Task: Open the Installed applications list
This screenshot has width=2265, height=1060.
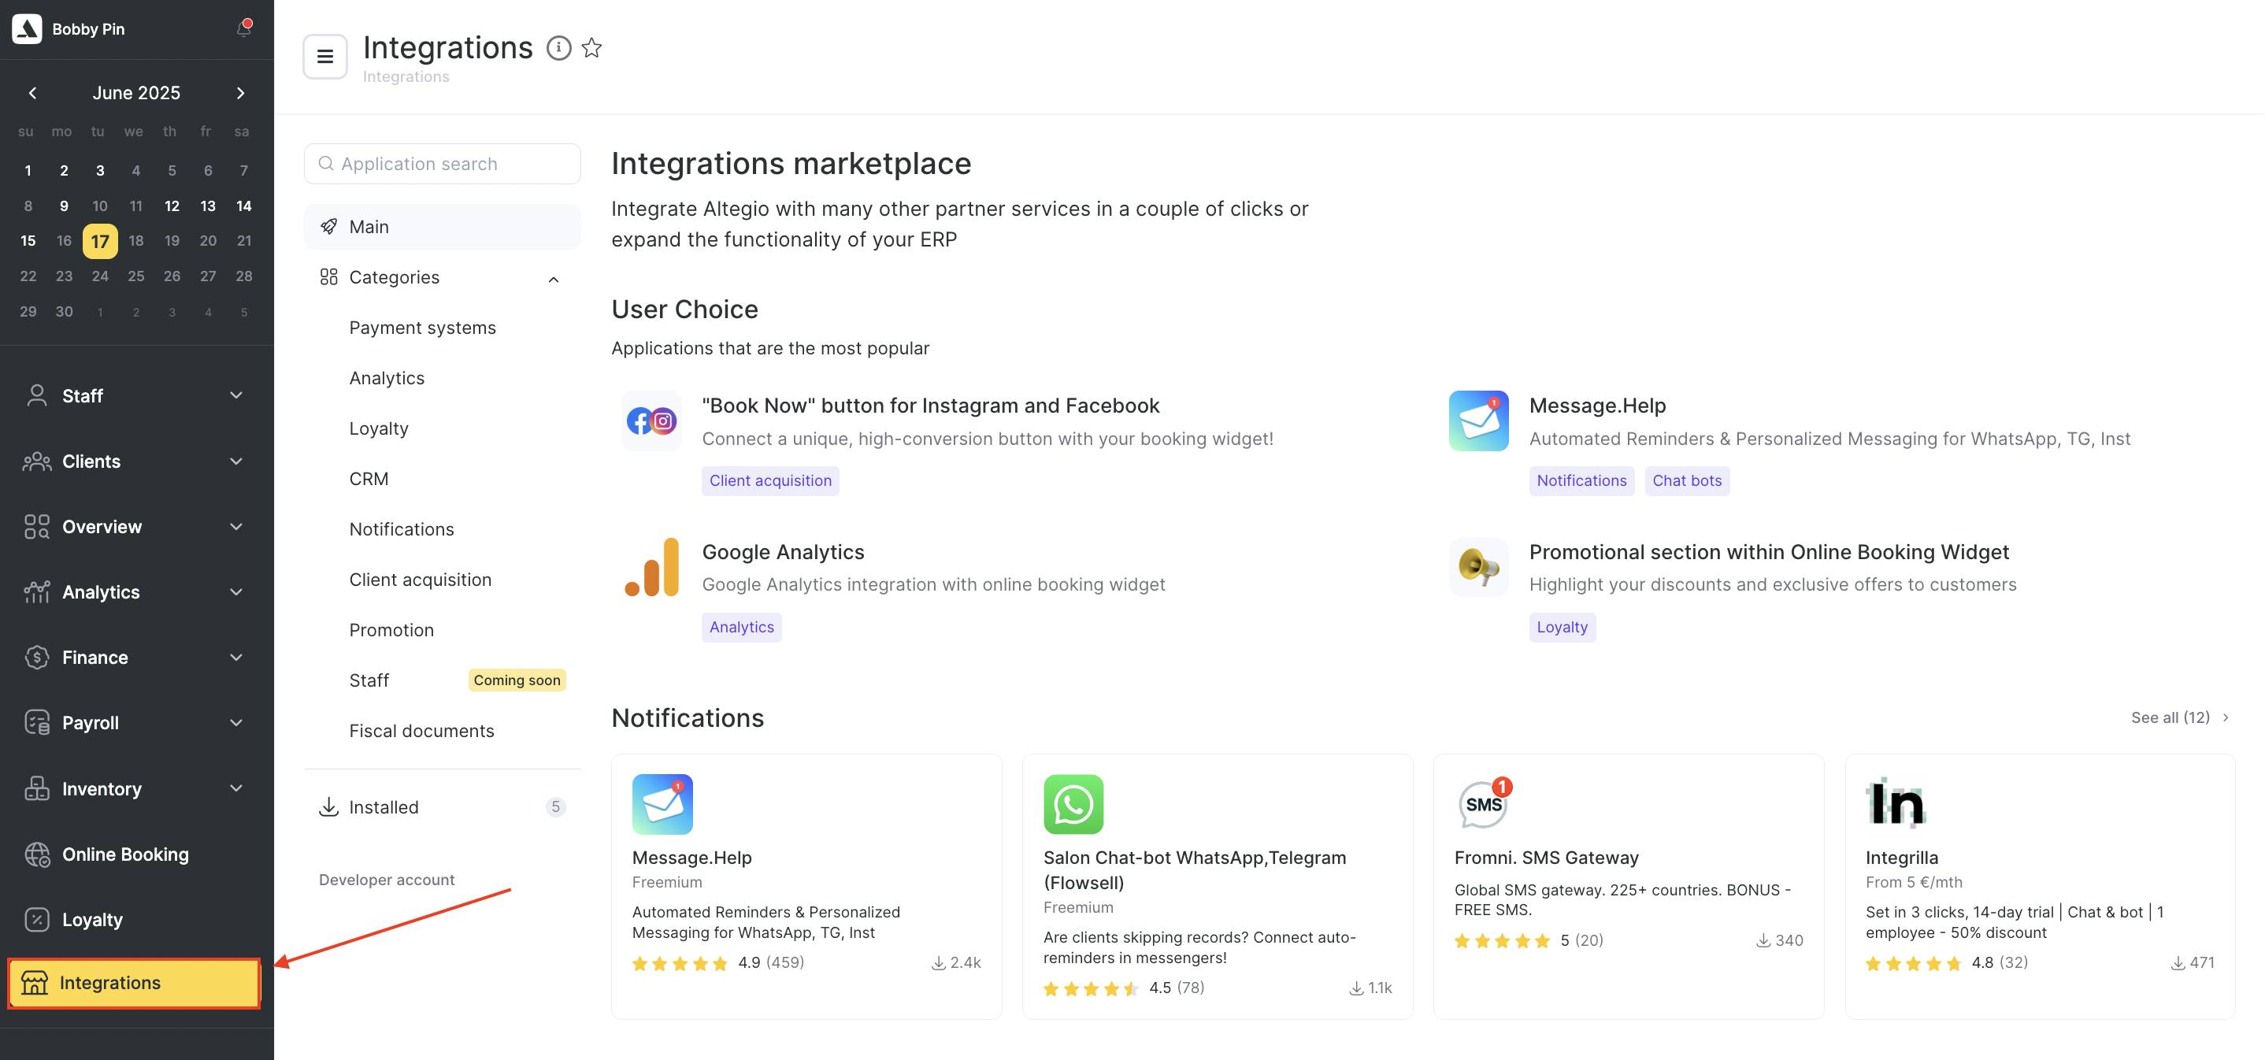Action: [x=443, y=807]
